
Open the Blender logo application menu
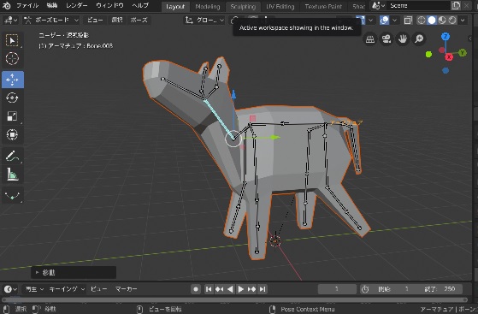coord(6,5)
